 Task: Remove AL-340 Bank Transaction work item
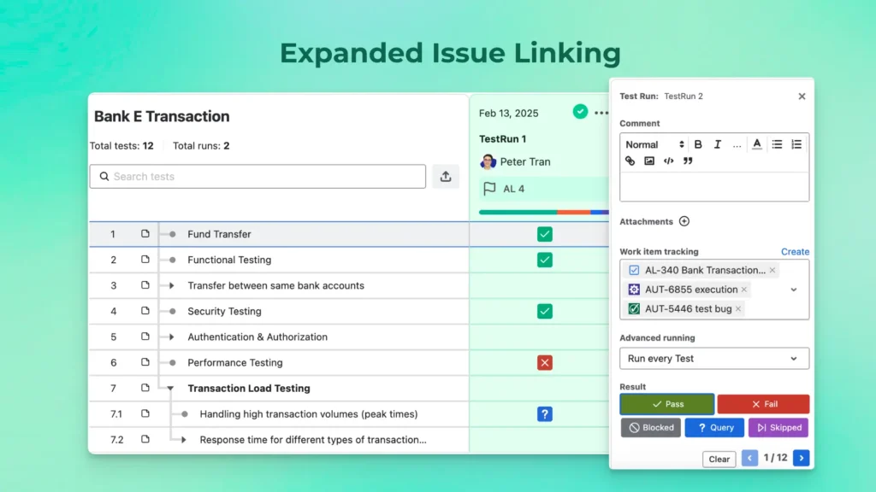pos(772,270)
